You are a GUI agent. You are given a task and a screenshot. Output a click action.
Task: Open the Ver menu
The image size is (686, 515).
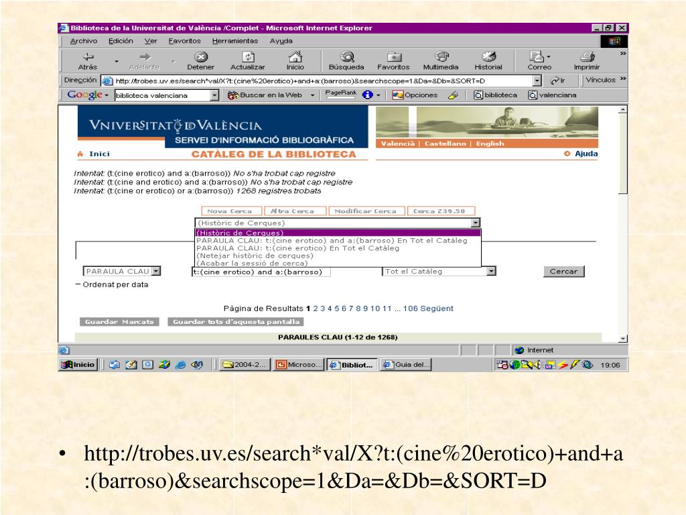tap(151, 41)
